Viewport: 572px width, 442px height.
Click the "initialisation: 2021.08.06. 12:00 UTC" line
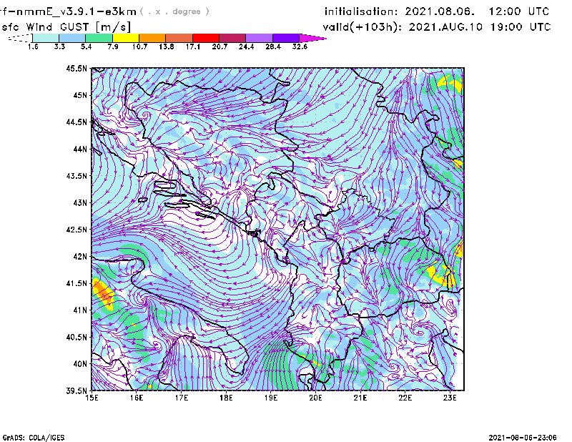tap(437, 11)
